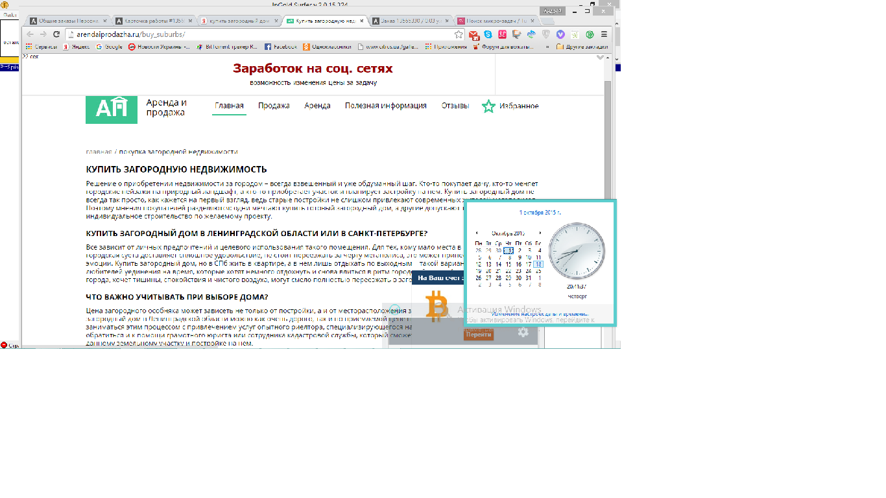Screen dimensions: 886x498
Task: Open the Google bookmark
Action: (109, 47)
